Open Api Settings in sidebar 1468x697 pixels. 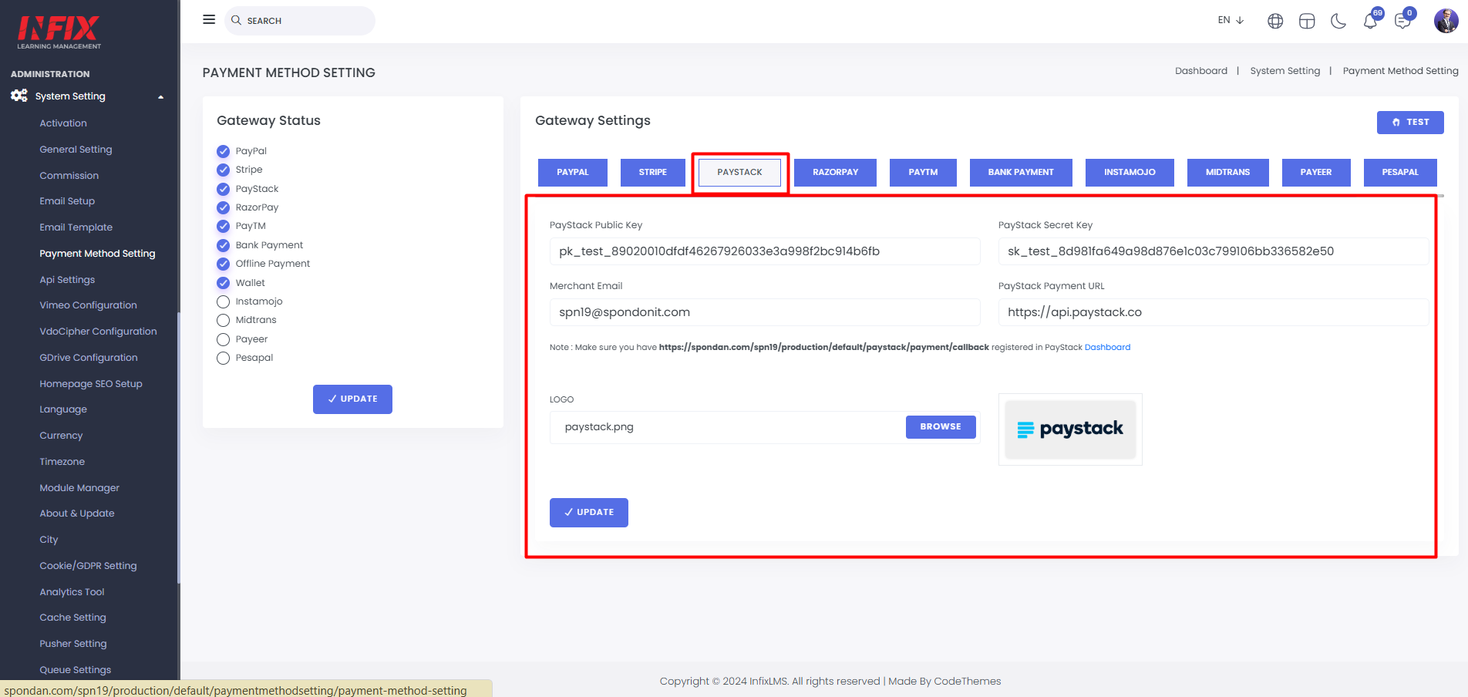point(67,280)
